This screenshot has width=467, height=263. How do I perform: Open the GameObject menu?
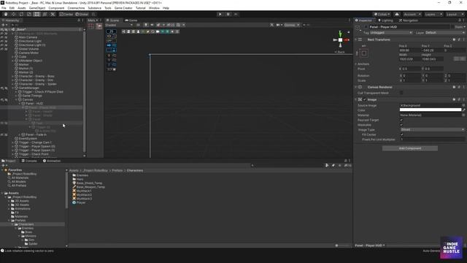37,8
